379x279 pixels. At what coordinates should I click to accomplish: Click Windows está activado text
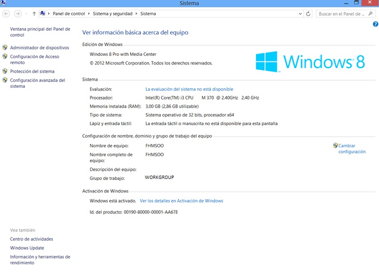point(113,201)
